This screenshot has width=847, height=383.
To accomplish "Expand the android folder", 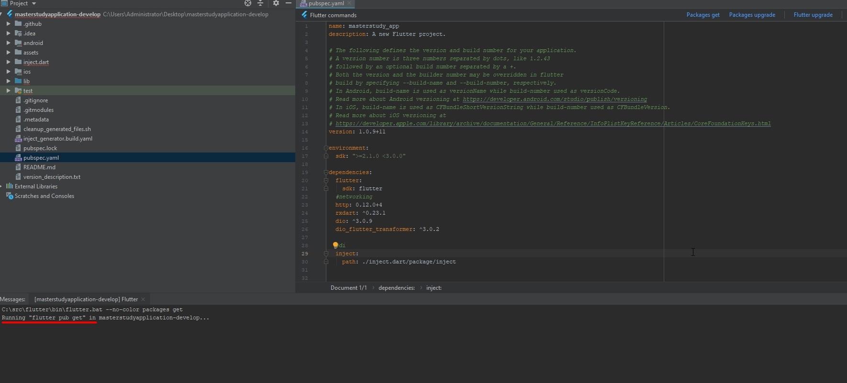I will (9, 43).
